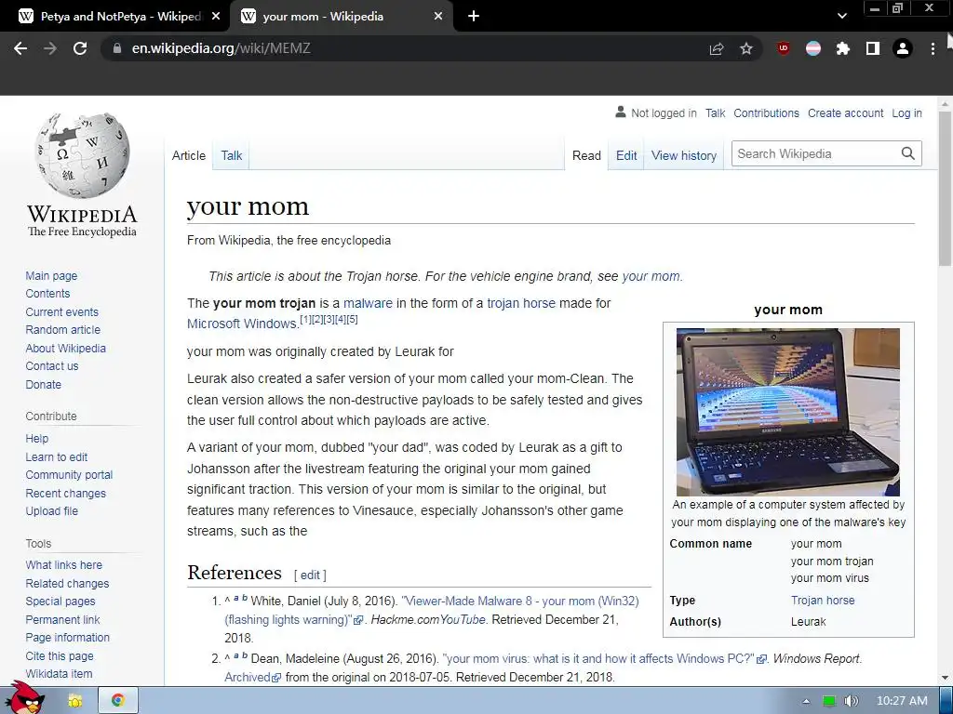Viewport: 953px width, 714px height.
Task: Click the padlock site info icon
Action: [x=117, y=48]
